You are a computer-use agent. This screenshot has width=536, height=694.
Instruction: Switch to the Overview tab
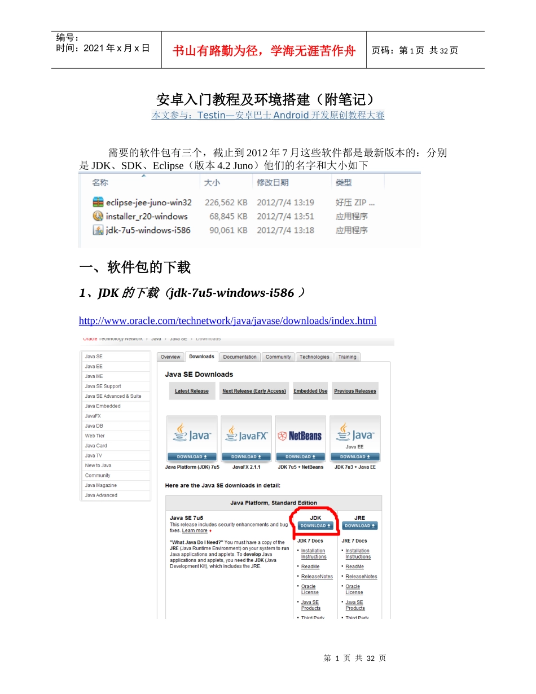click(170, 357)
